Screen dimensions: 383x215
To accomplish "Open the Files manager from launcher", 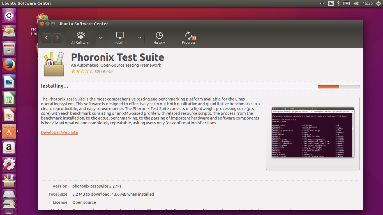I will 9,49.
